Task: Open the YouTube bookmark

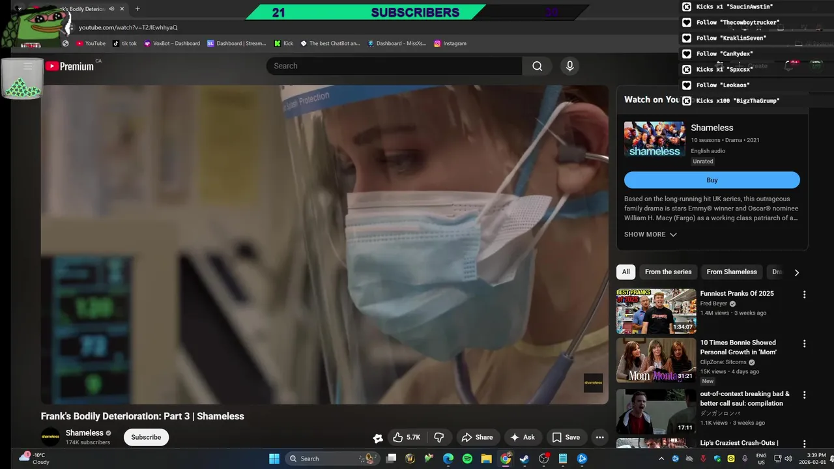Action: point(91,44)
